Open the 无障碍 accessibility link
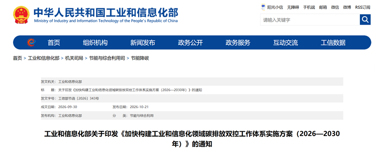This screenshot has height=159, width=375. coord(293,7)
